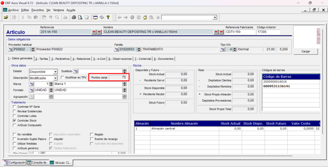
Task: Click the Proveedor habitual lookup icon
Action: 11,49
